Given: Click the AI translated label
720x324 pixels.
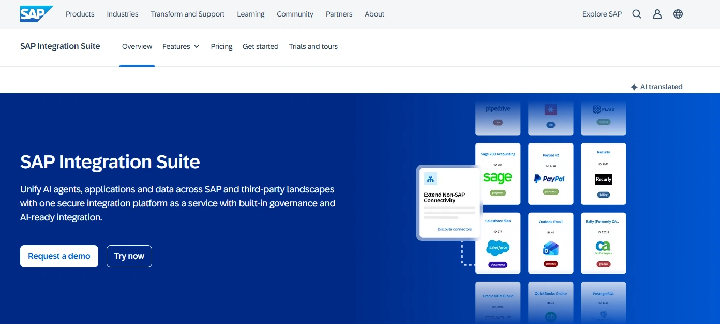Looking at the screenshot, I should pos(662,87).
